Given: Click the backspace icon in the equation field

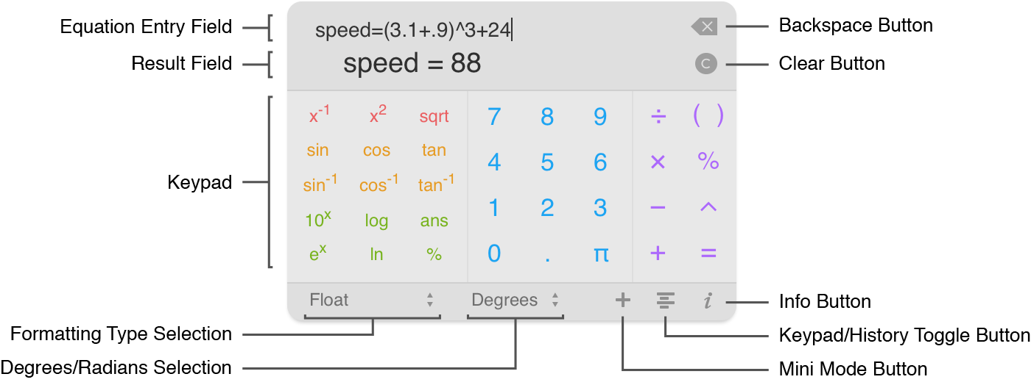Looking at the screenshot, I should pos(704,27).
